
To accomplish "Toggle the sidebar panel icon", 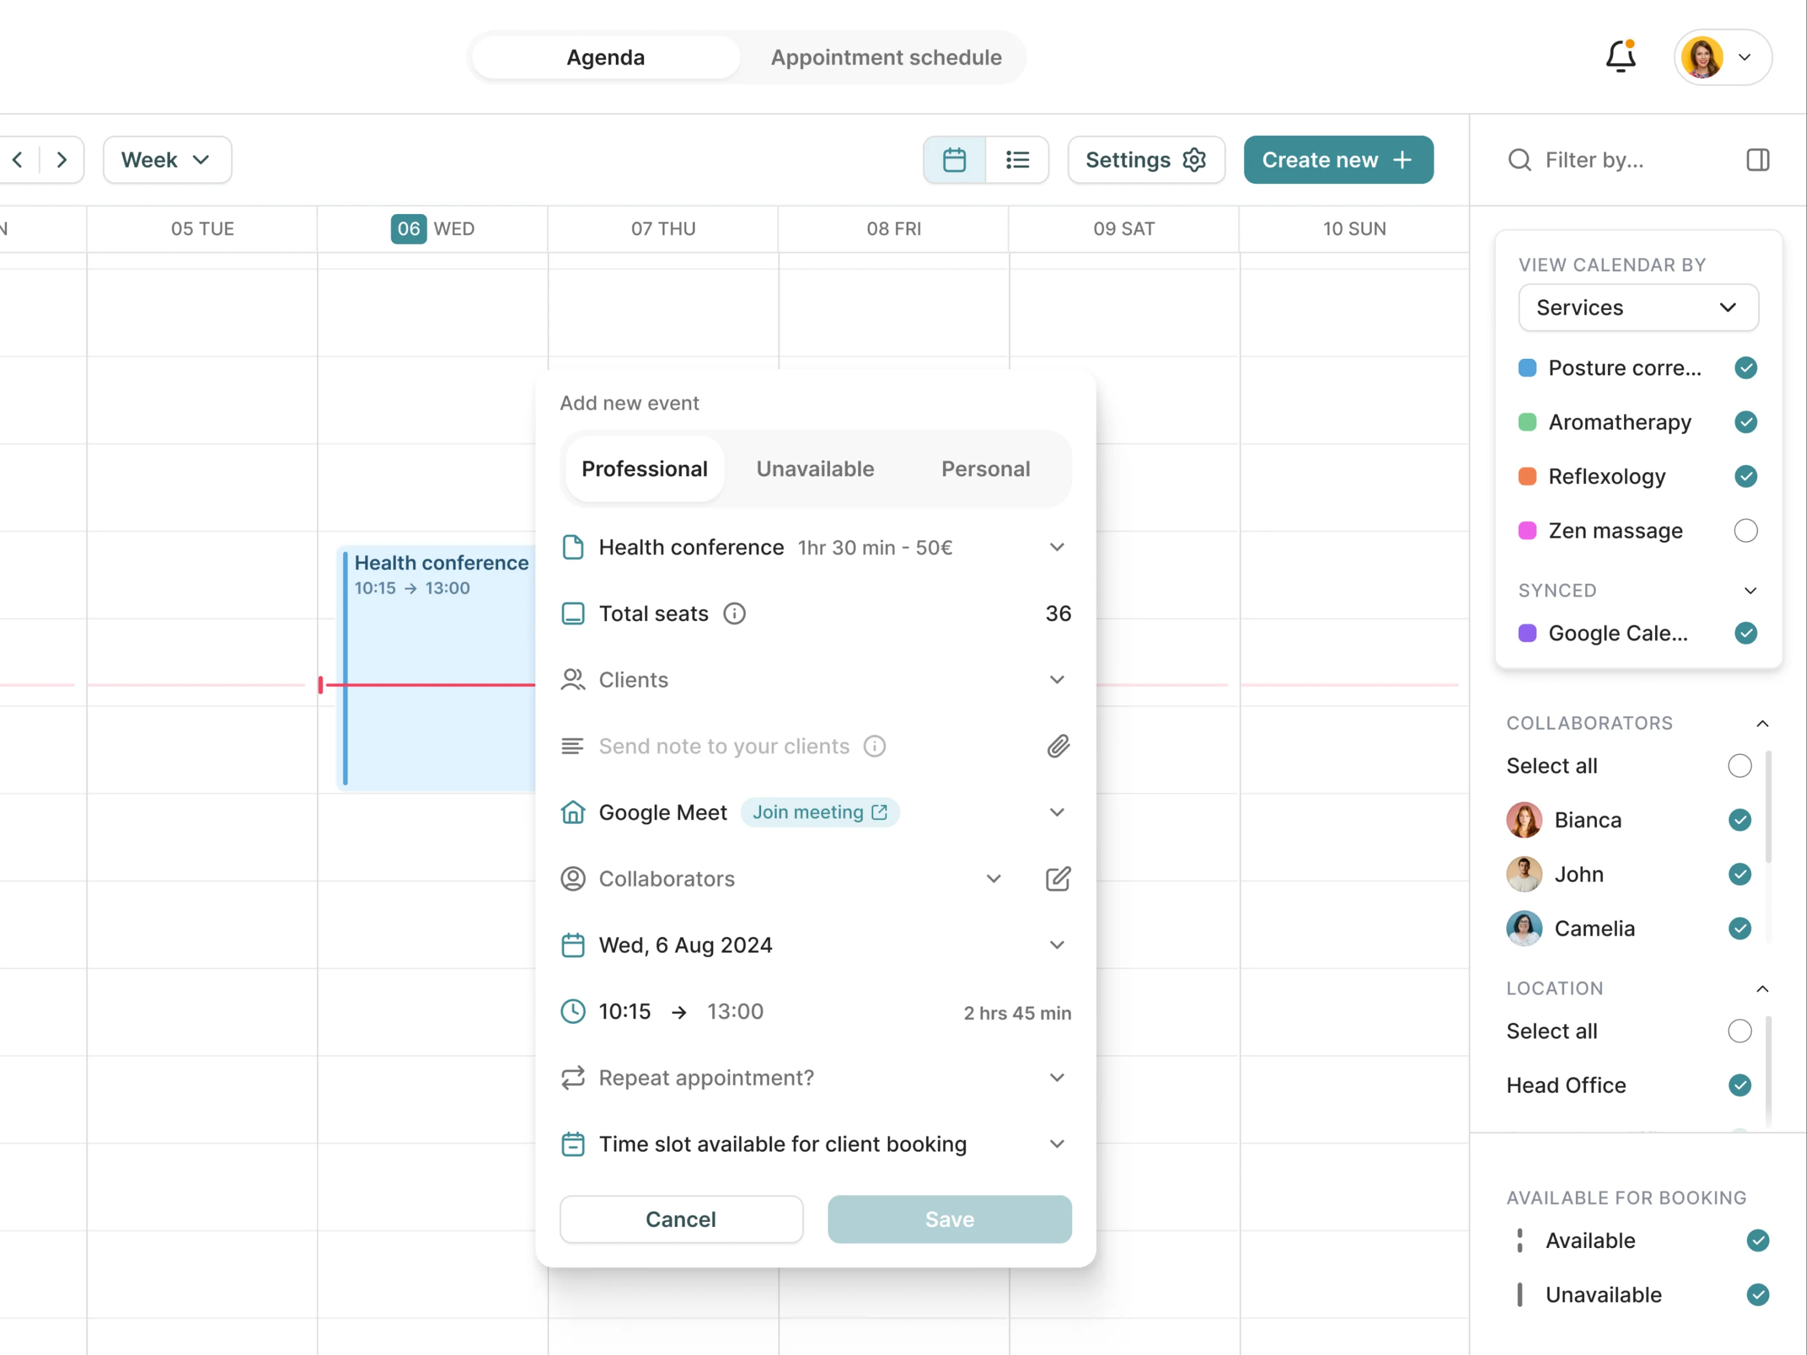I will (1758, 159).
